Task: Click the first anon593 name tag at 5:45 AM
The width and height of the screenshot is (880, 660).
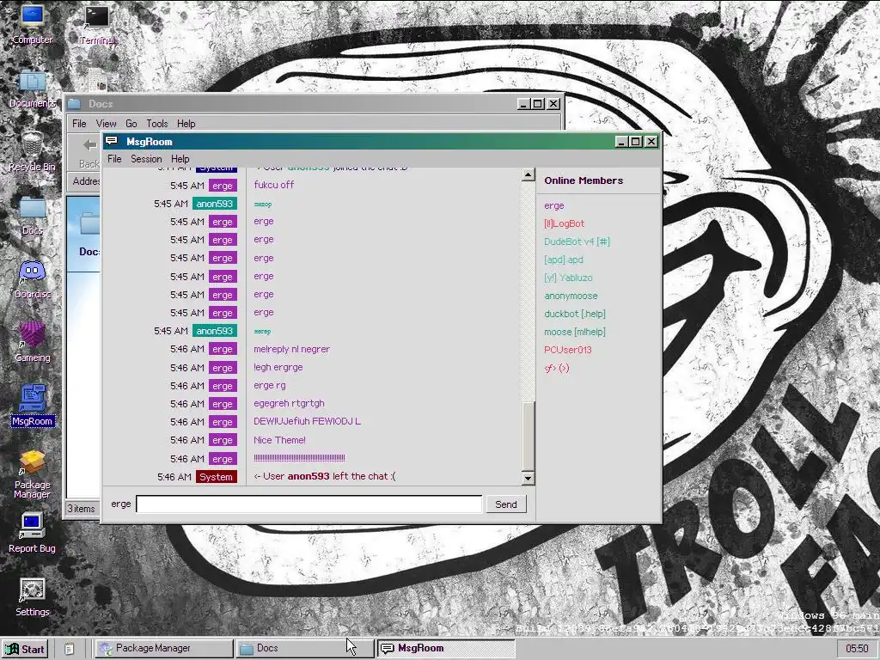Action: pos(214,204)
